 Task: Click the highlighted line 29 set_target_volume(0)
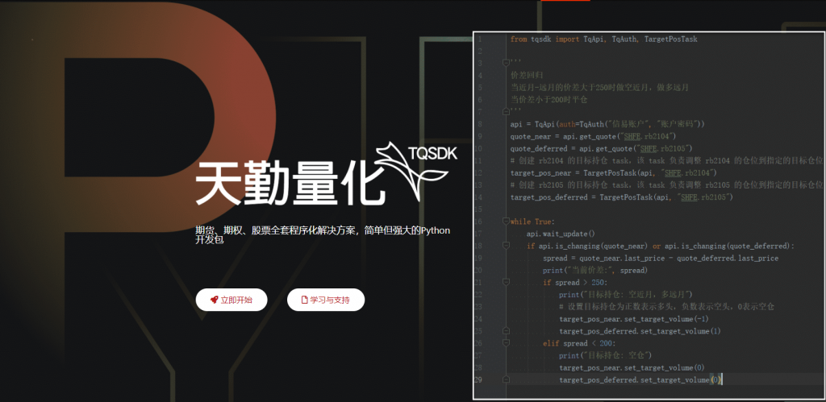(640, 379)
